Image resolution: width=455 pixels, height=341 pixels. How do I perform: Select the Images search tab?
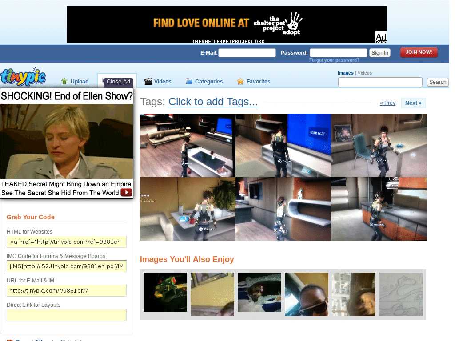click(345, 73)
